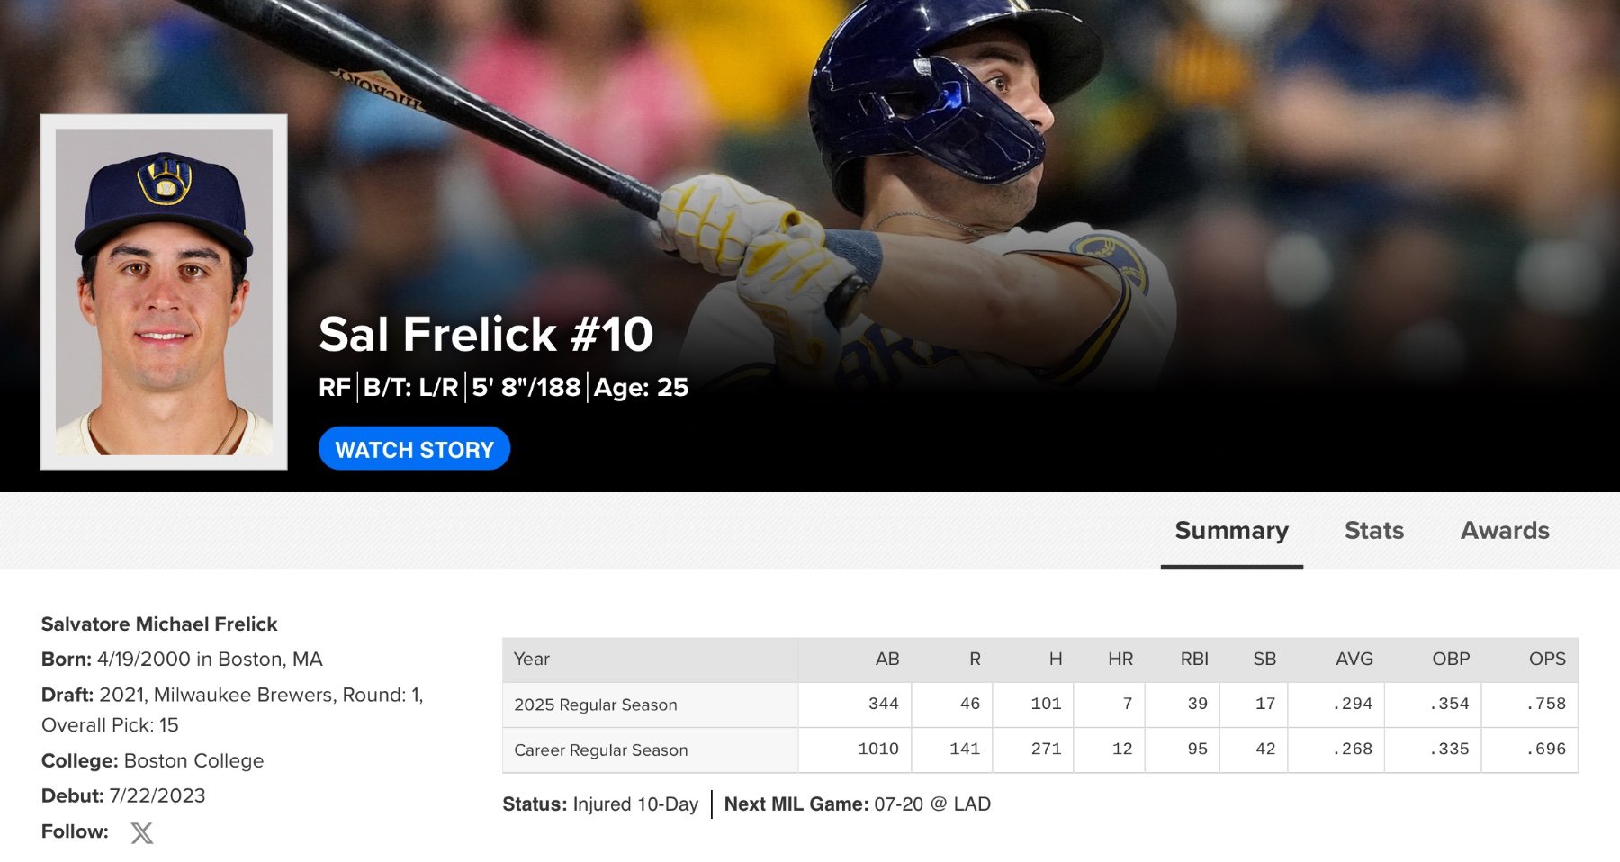Image resolution: width=1620 pixels, height=862 pixels.
Task: Select the 2025 Regular Season row label
Action: click(596, 705)
